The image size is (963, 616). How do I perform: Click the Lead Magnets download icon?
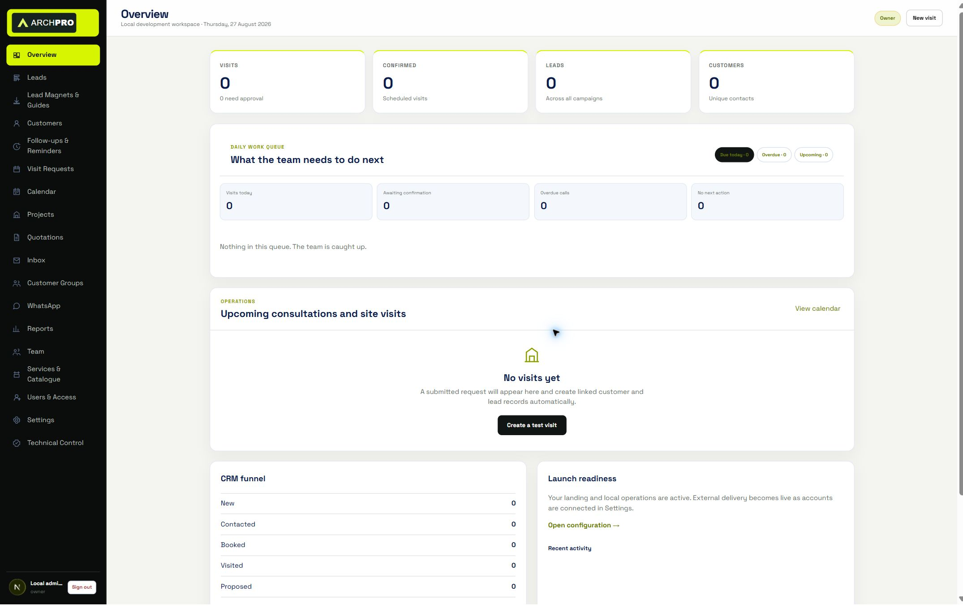(x=17, y=100)
